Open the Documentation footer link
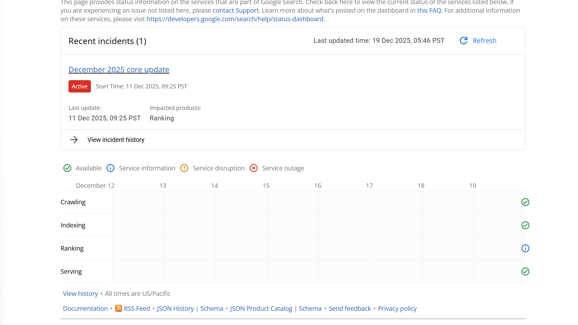The width and height of the screenshot is (578, 325). (x=85, y=309)
